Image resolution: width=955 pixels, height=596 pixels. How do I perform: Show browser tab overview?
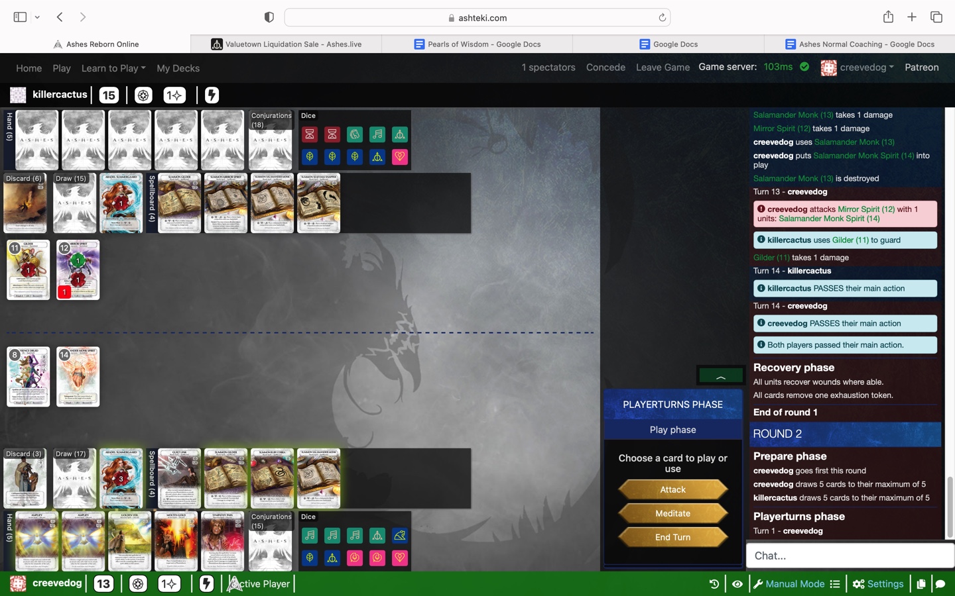pyautogui.click(x=936, y=17)
